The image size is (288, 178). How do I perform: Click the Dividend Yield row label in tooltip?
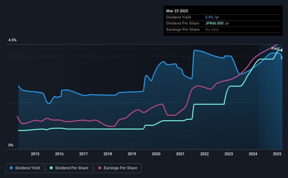179,17
